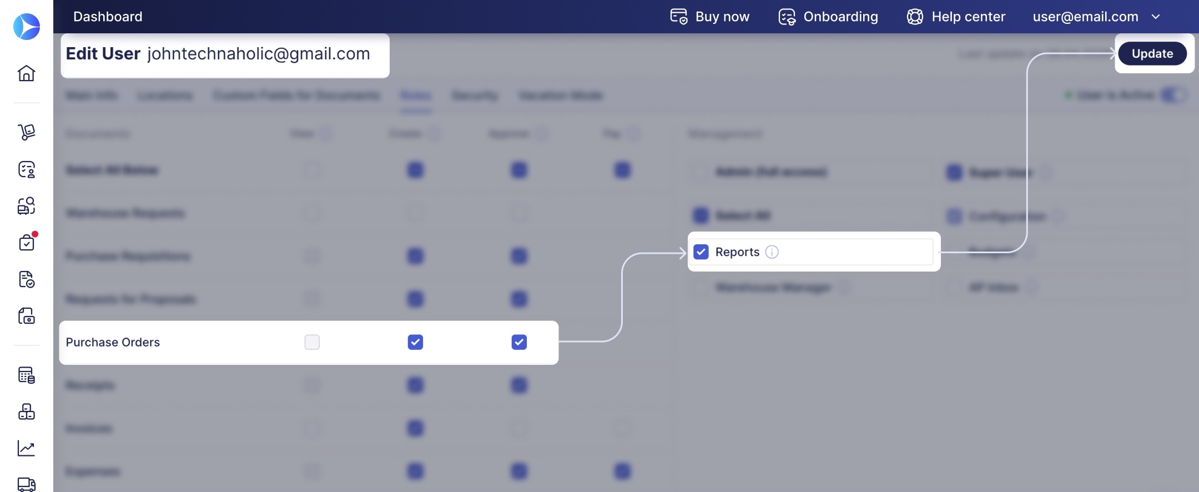
Task: Uncheck the Purchase Orders Approve checkbox
Action: pos(519,342)
